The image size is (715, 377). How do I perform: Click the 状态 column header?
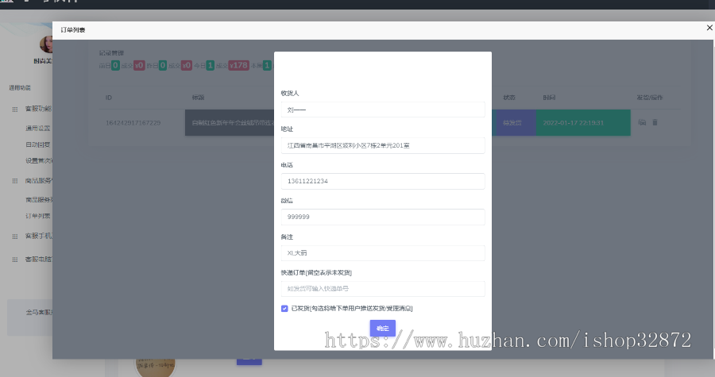click(509, 98)
